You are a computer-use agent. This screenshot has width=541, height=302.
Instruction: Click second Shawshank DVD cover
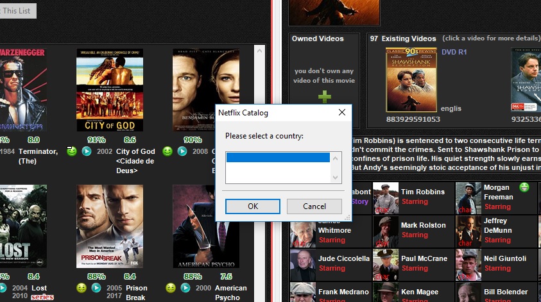click(526, 80)
